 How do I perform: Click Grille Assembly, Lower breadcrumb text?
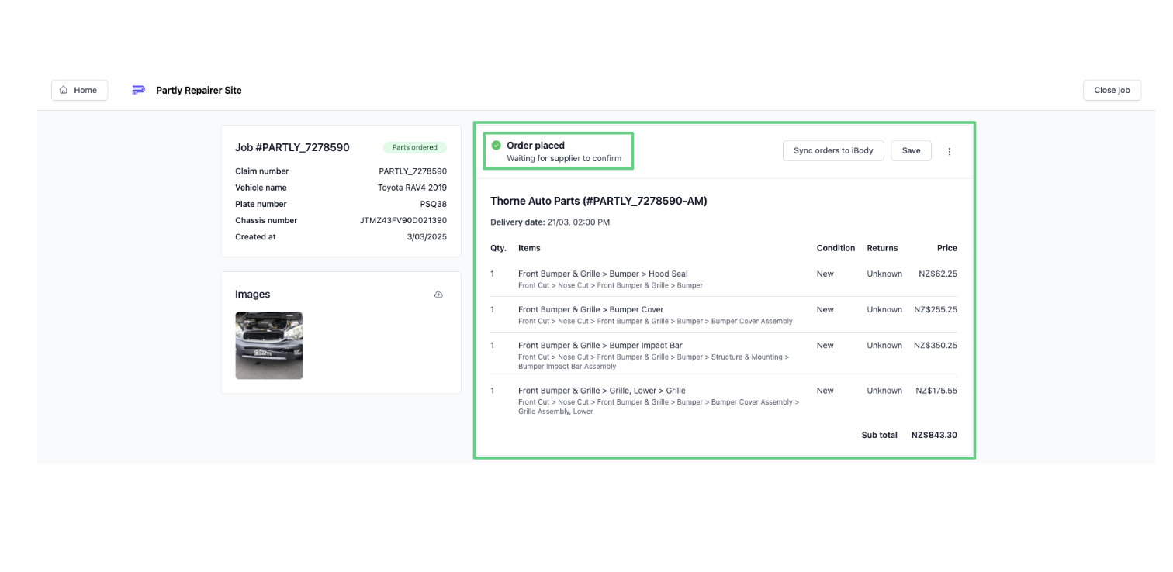click(555, 412)
